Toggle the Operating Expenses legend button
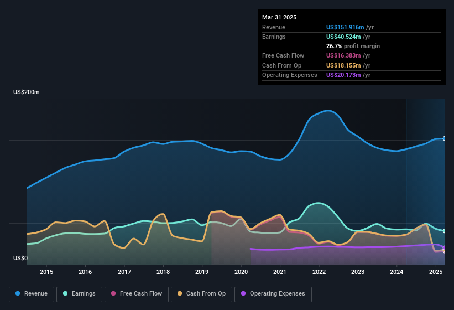This screenshot has height=310, width=454. coord(273,294)
